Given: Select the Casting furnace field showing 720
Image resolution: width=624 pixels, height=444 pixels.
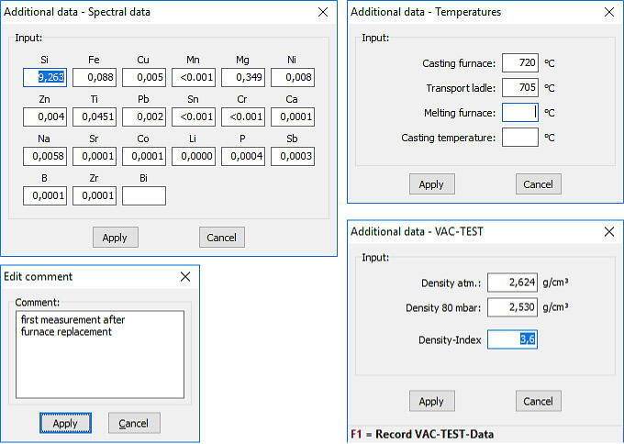Looking at the screenshot, I should tap(520, 63).
